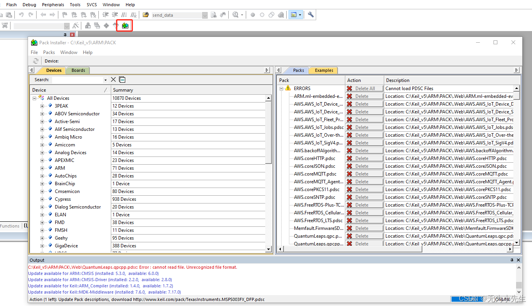This screenshot has width=532, height=306.
Task: Open Pack Installer File menu
Action: (34, 52)
